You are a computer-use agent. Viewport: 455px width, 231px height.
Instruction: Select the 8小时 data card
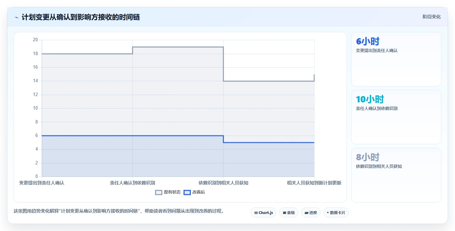click(x=396, y=175)
